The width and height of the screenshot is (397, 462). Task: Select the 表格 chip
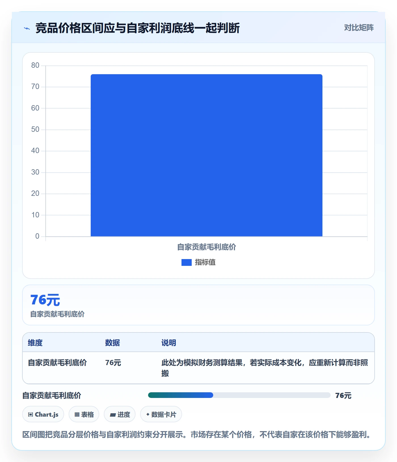pos(84,414)
